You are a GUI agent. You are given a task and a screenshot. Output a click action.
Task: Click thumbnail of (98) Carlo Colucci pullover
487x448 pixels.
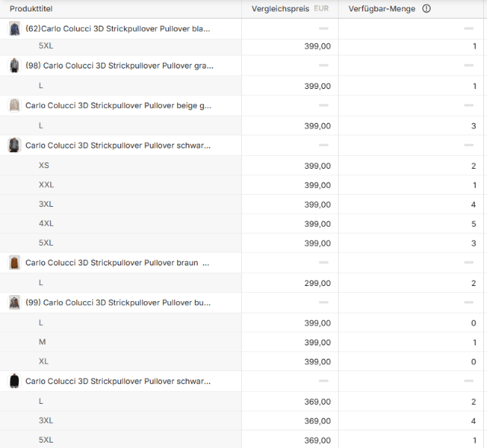click(14, 66)
